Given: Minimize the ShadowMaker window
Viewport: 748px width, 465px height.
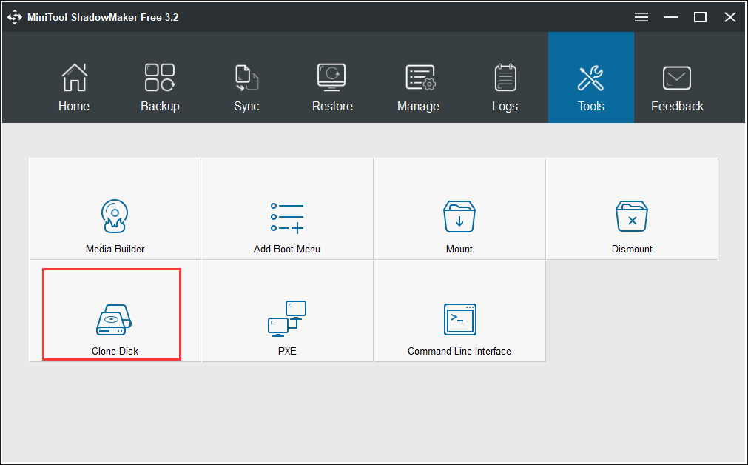Looking at the screenshot, I should 670,17.
